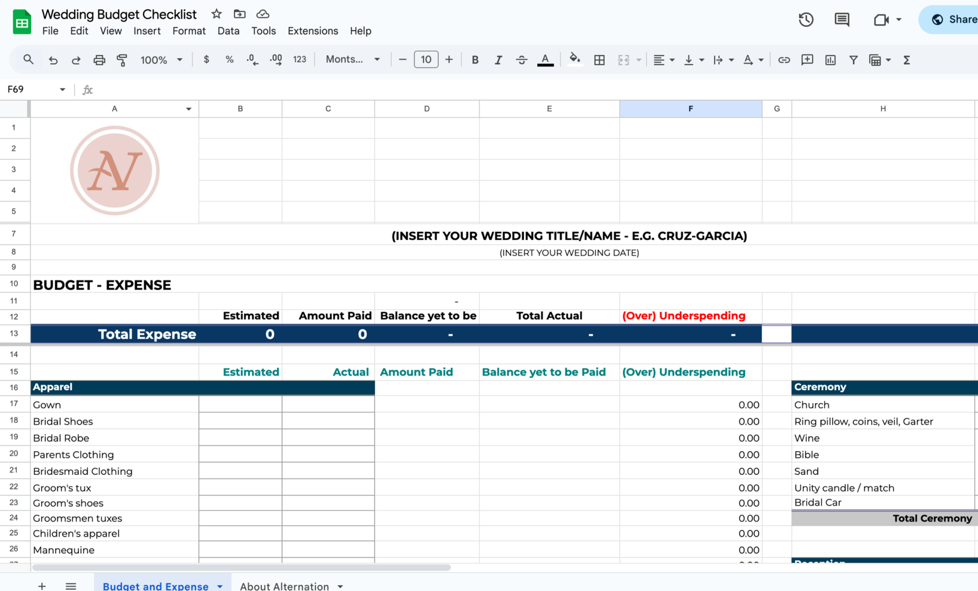The image size is (978, 591).
Task: Open the Data menu
Action: pos(228,31)
